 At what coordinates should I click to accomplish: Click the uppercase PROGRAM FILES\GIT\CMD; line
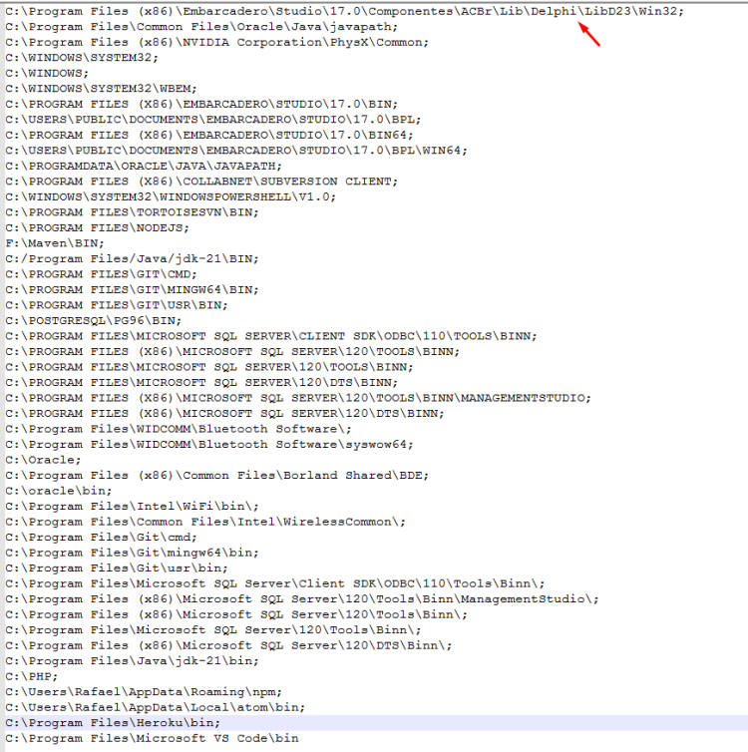(101, 274)
